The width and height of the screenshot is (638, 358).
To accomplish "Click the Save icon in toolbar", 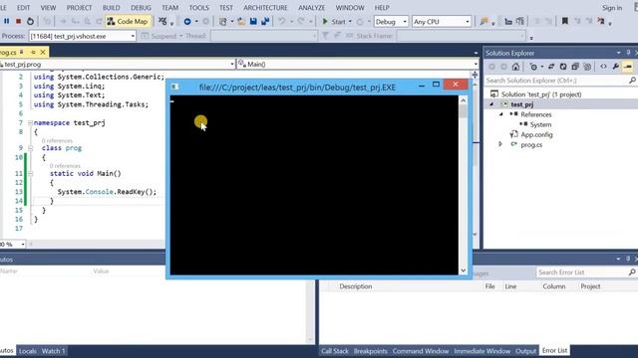I will click(253, 22).
